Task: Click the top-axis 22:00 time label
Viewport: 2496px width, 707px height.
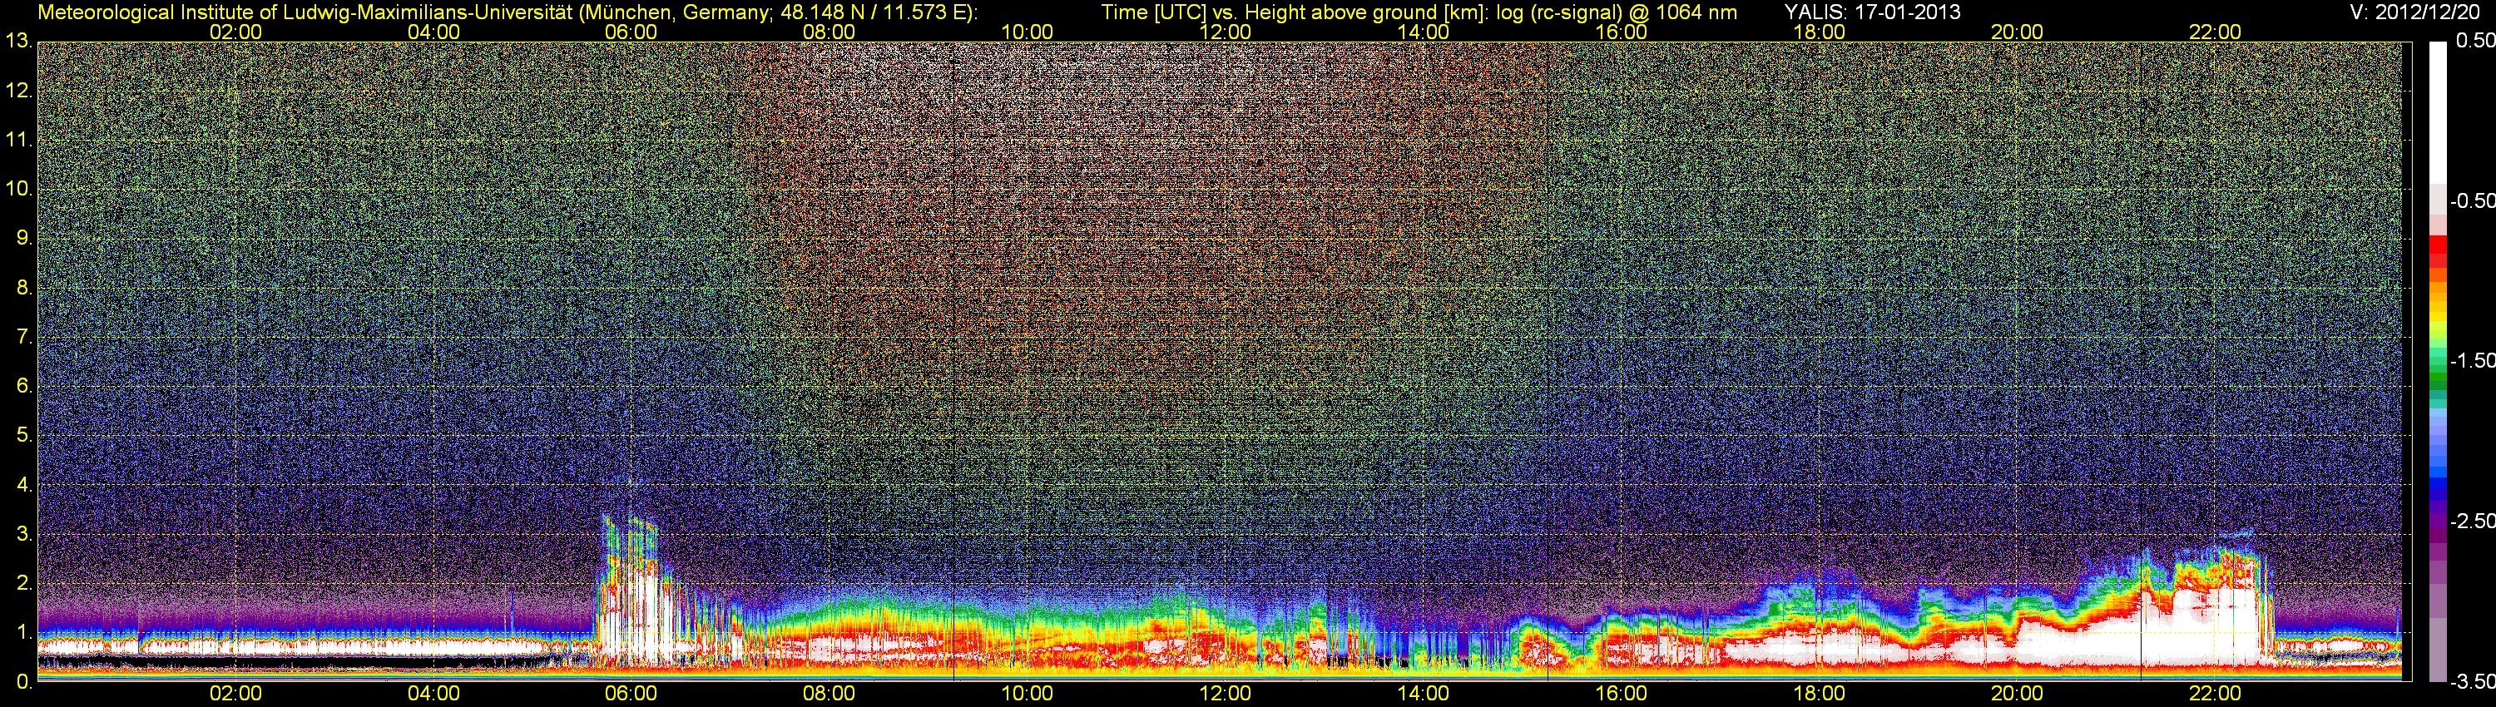Action: coord(2215,32)
